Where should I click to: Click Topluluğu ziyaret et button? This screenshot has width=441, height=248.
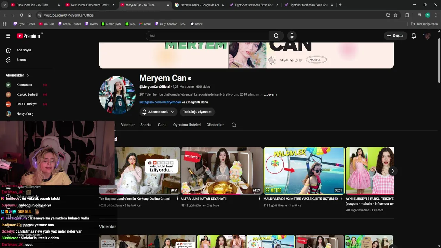197,112
